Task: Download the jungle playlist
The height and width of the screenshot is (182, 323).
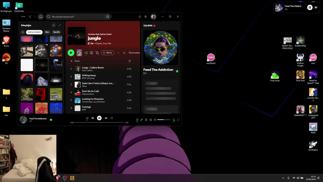Action: point(91,53)
